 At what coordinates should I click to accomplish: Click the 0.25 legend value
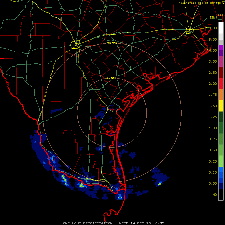[x=213, y=161]
